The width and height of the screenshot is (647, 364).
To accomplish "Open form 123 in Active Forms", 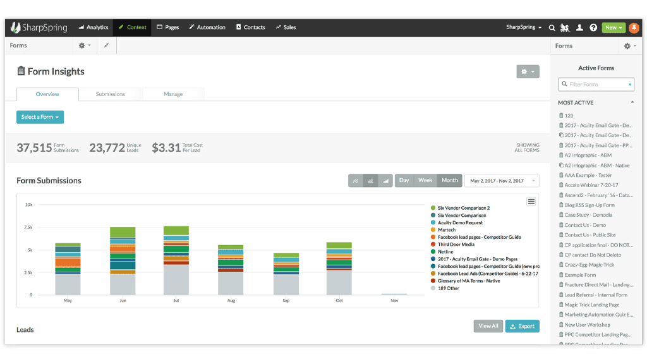I will [x=566, y=116].
